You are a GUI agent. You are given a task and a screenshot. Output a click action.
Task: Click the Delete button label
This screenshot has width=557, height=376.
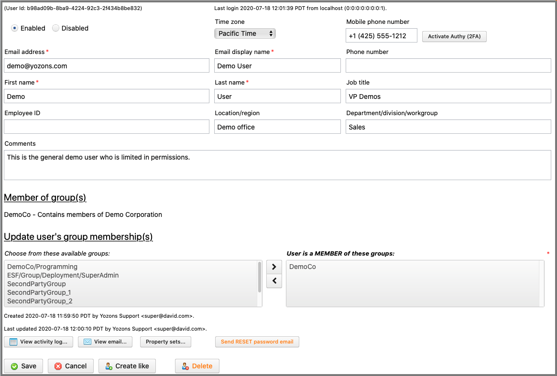tap(202, 366)
